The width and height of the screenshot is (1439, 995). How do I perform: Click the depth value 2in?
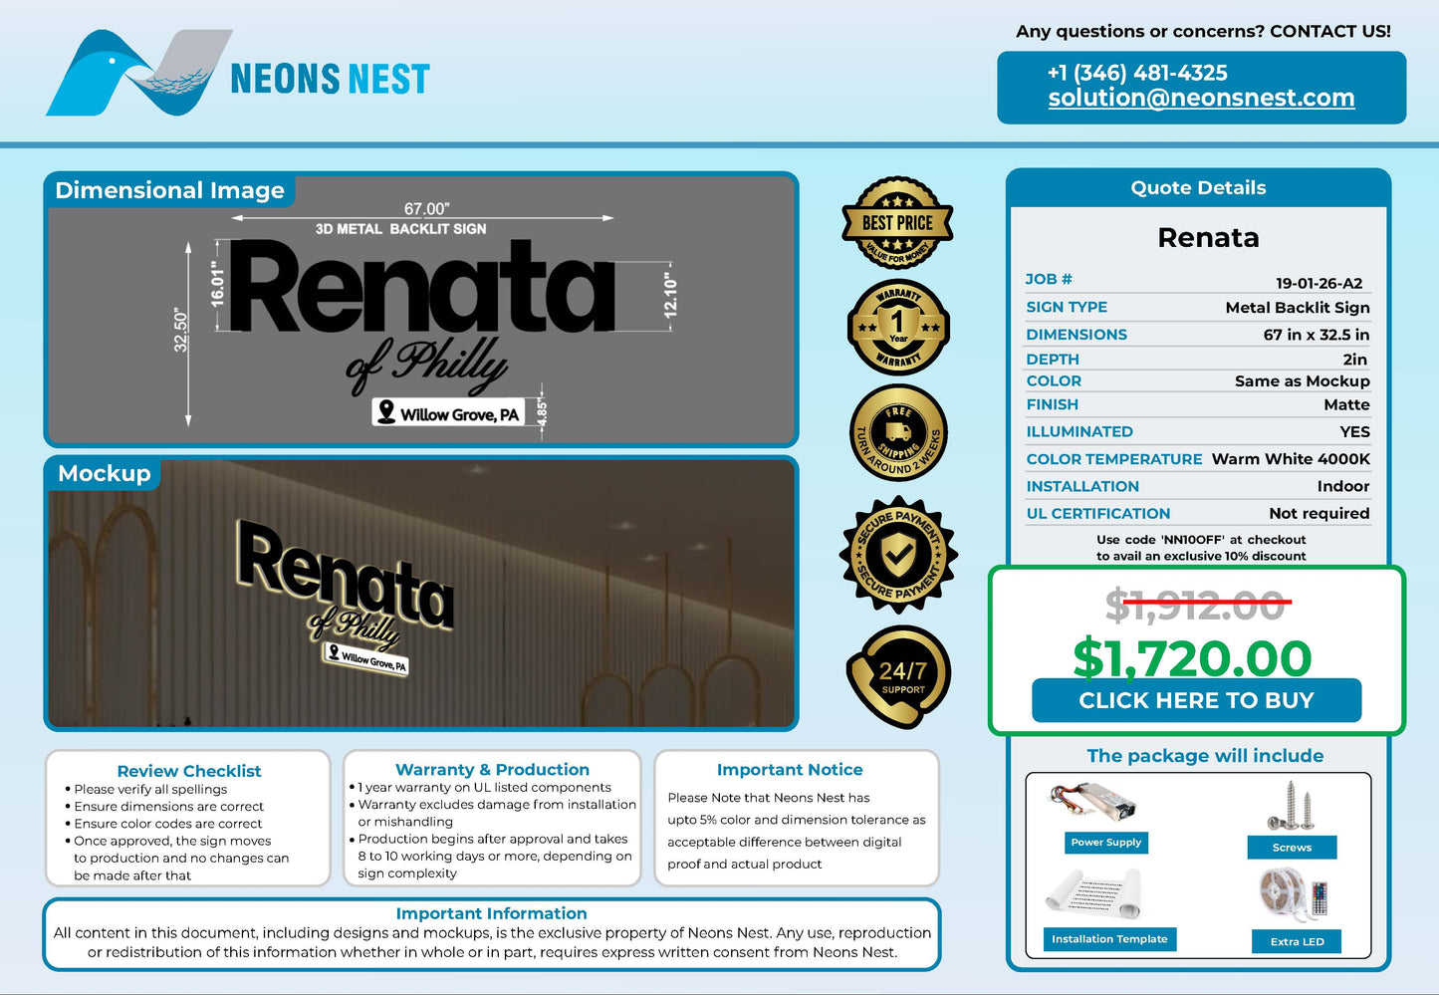click(1354, 360)
